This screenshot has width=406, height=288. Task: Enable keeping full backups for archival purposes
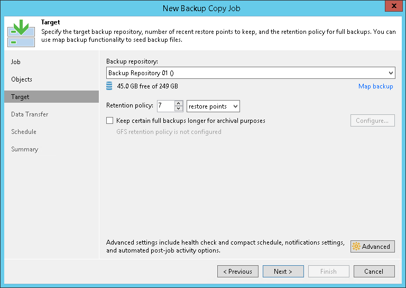(x=110, y=121)
